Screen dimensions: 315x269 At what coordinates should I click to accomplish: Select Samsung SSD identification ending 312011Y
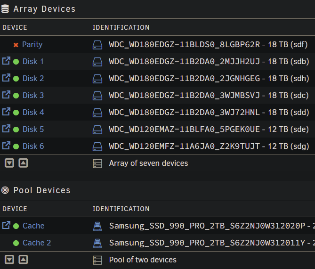coord(207,243)
